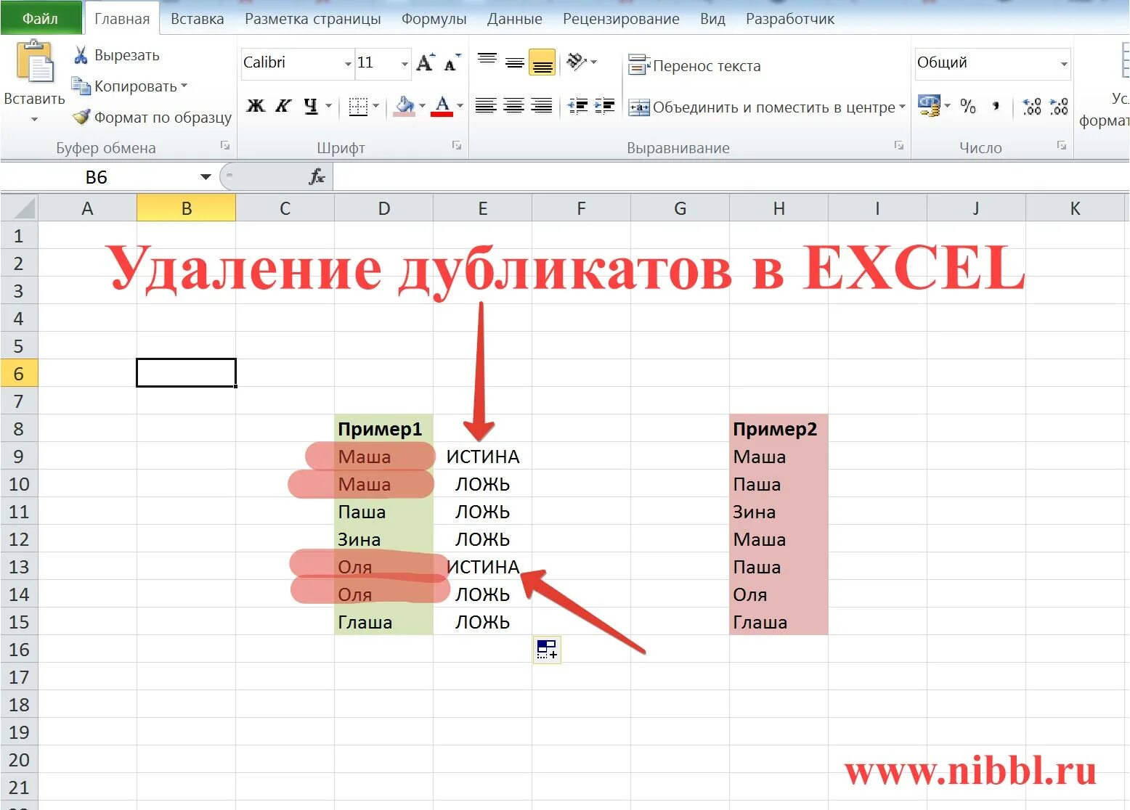
Task: Click the decrease decimal icon
Action: point(1060,106)
